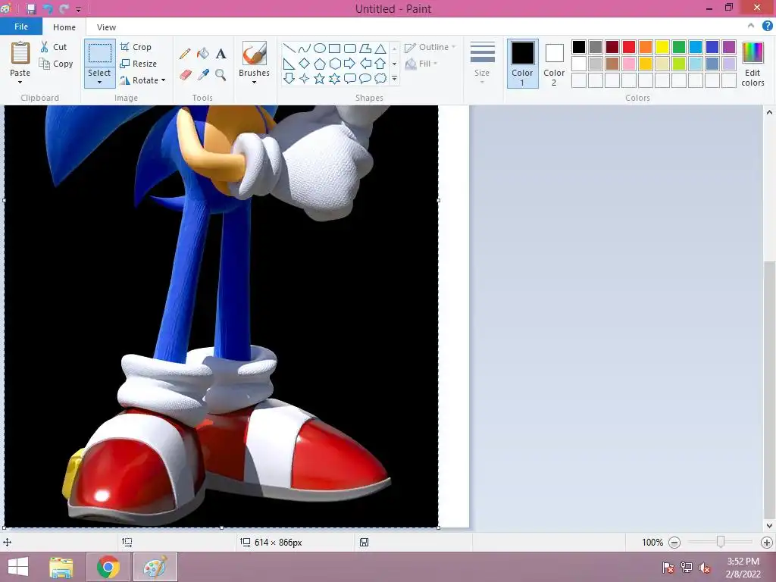Viewport: 776px width, 582px height.
Task: Open Google Chrome from the taskbar
Action: point(108,567)
